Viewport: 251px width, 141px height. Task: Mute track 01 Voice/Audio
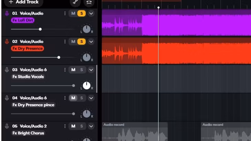[73, 13]
